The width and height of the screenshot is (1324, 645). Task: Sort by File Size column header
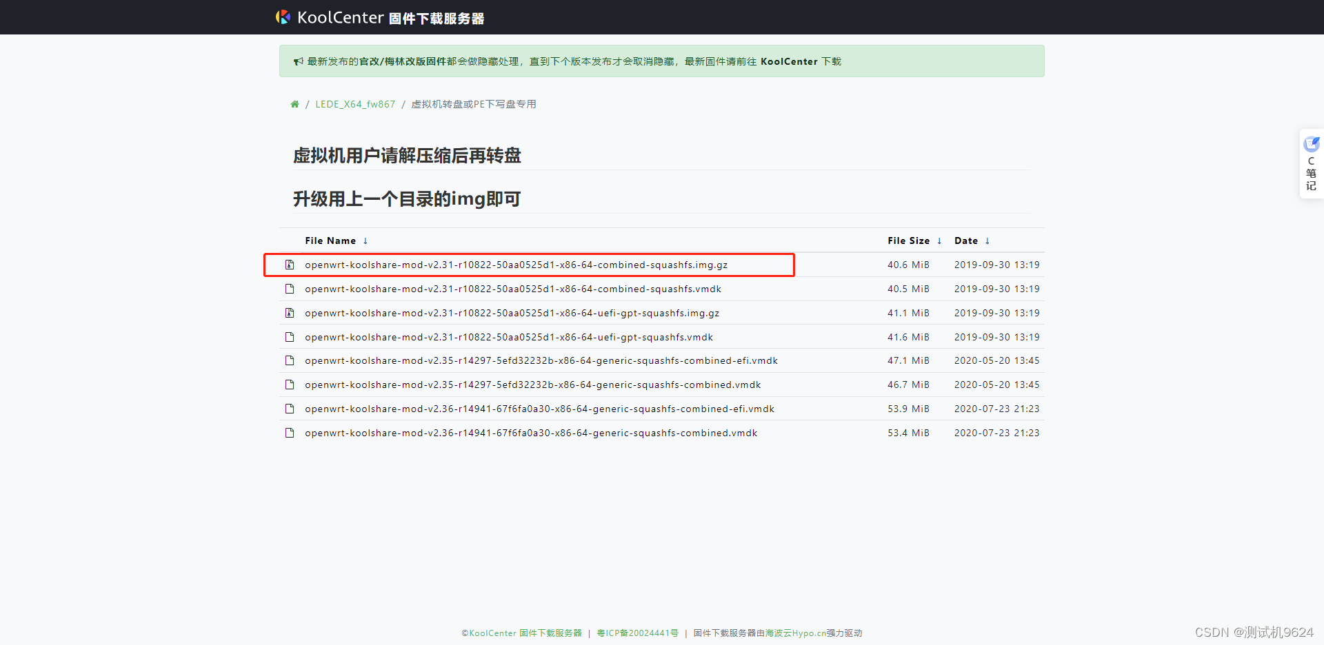pyautogui.click(x=908, y=240)
